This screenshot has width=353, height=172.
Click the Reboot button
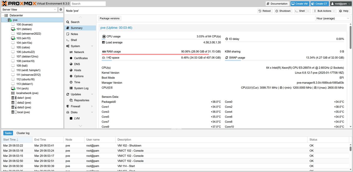click(x=264, y=11)
